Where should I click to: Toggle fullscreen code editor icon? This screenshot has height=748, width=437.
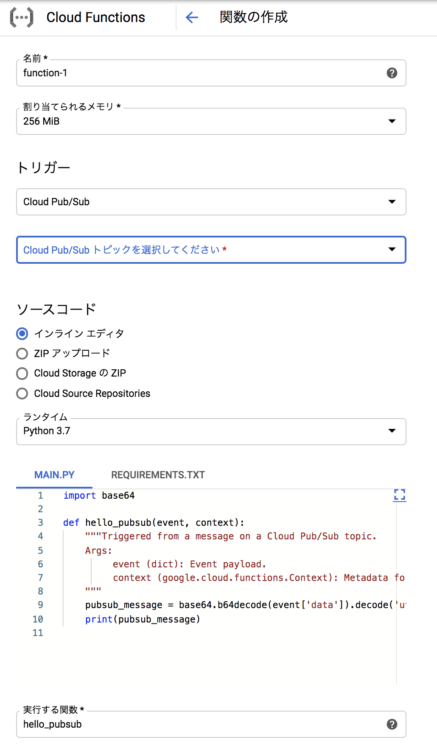tap(400, 495)
